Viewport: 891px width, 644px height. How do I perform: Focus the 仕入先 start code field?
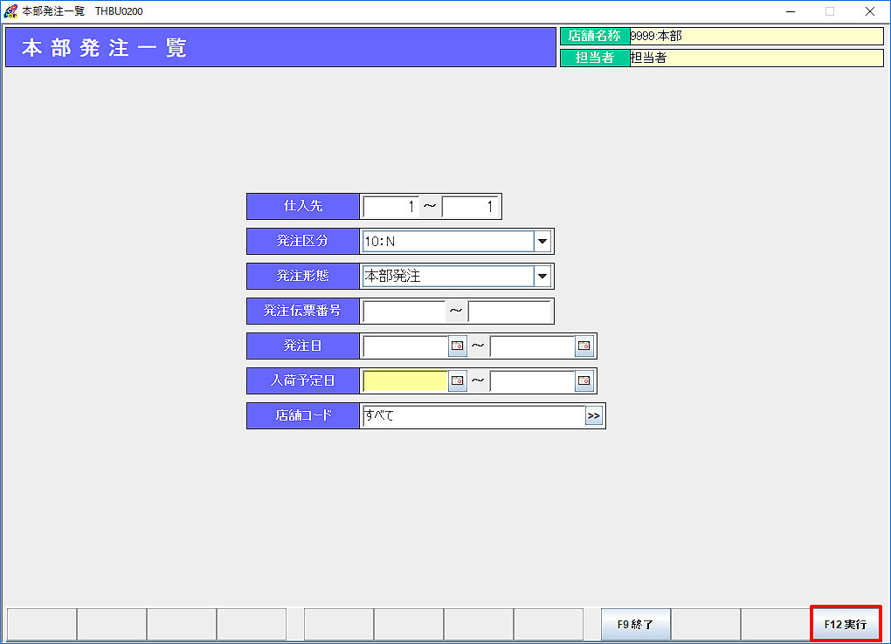pyautogui.click(x=391, y=207)
